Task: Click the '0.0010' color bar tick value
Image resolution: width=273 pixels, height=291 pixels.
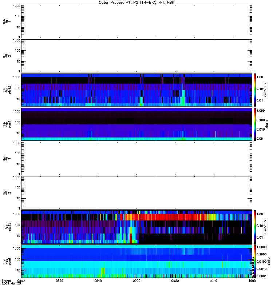Action: [261, 269]
